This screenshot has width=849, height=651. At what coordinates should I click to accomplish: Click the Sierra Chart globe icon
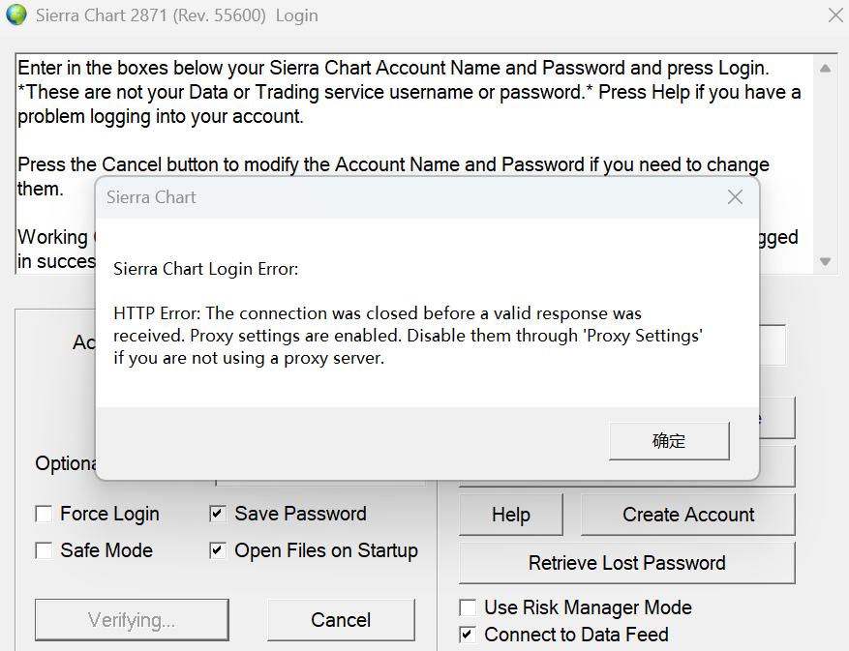pos(15,15)
